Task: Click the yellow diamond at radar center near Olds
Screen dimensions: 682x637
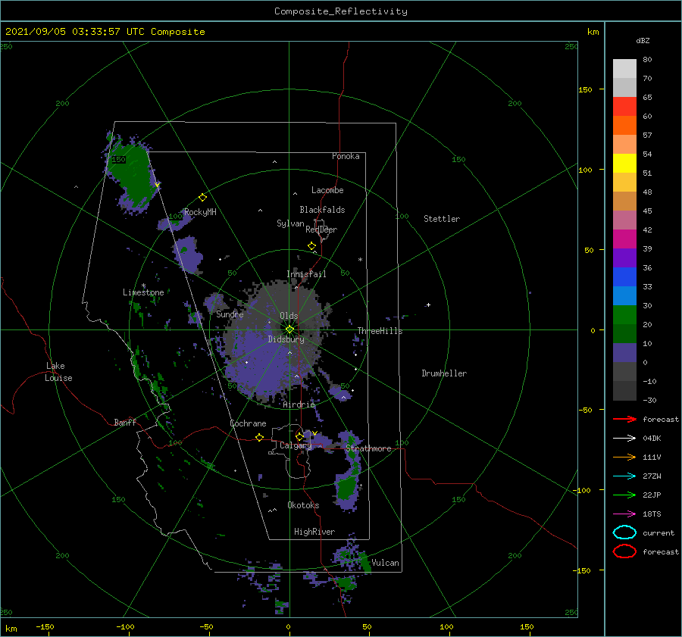Action: (x=289, y=329)
